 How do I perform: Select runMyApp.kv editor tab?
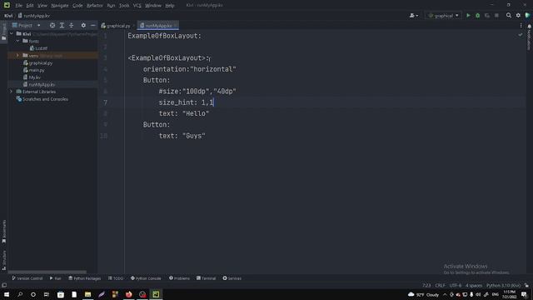point(158,26)
